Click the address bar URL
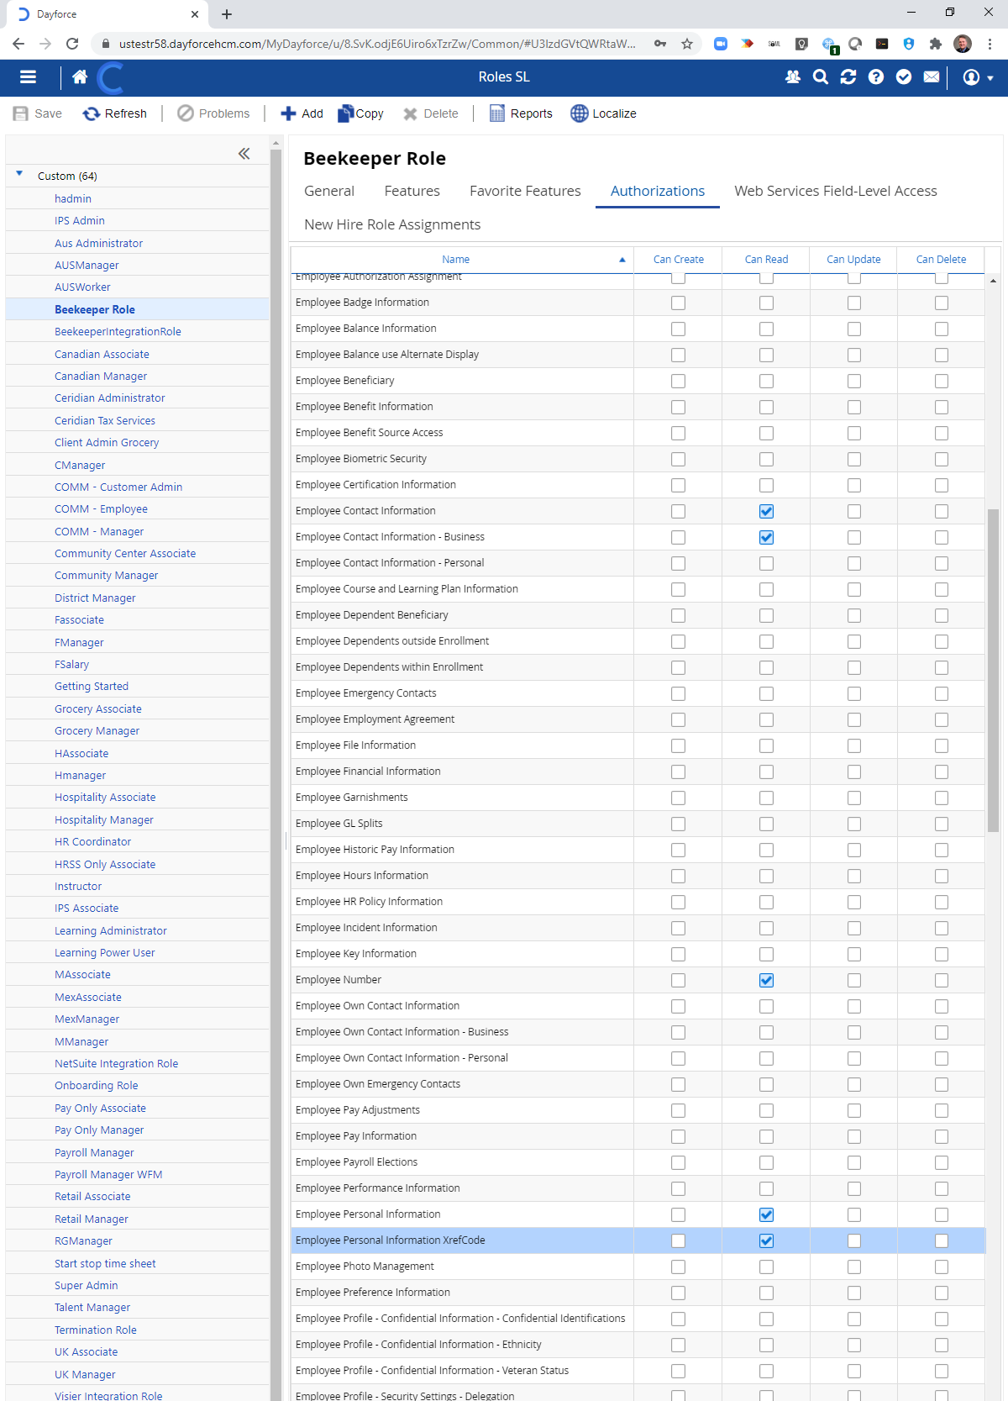 [377, 44]
